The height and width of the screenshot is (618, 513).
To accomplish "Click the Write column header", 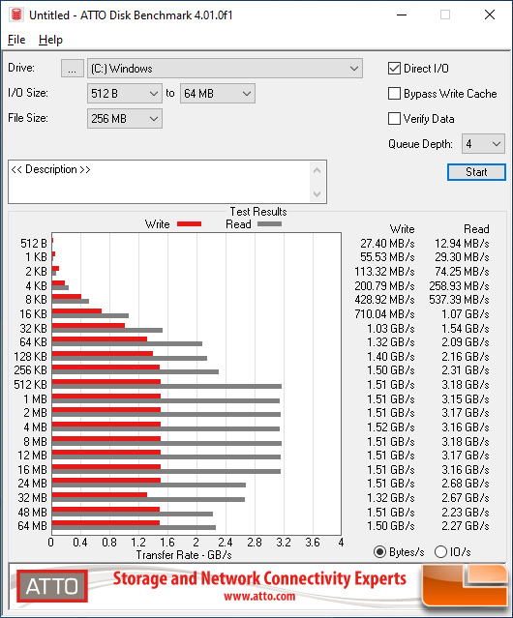I will click(403, 229).
